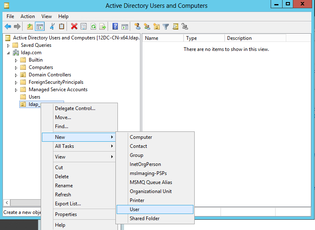Toggle Show/Hide Console Tree icon
Viewport: 315px width, 230px height.
(40, 27)
